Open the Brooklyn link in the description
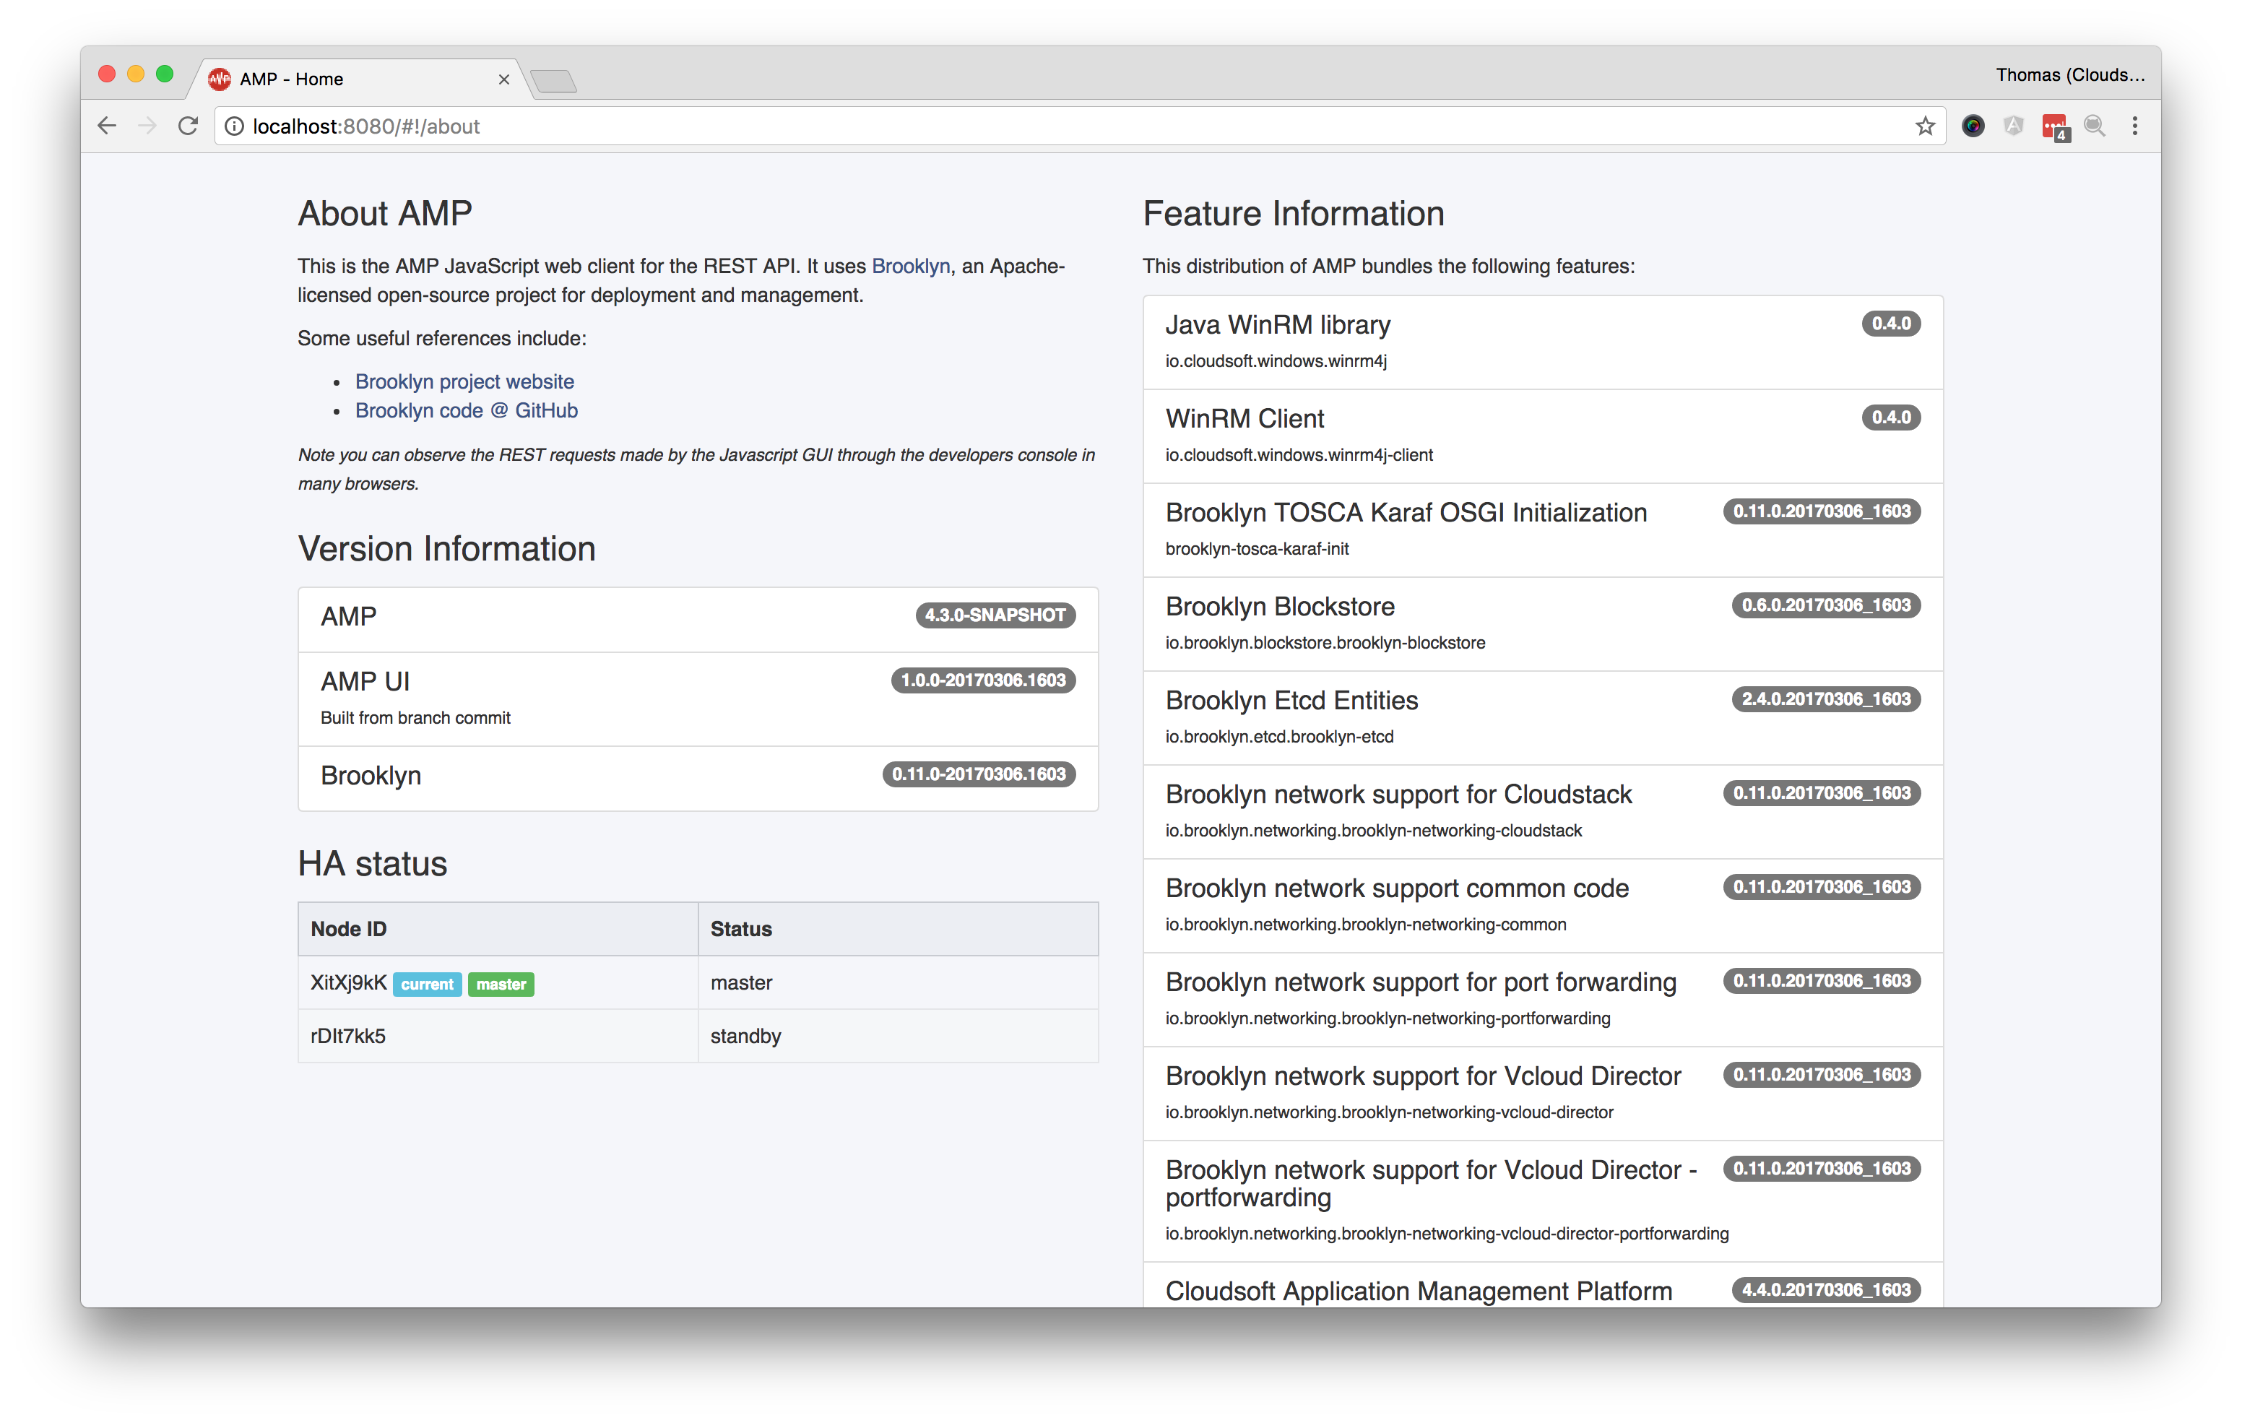 click(911, 267)
